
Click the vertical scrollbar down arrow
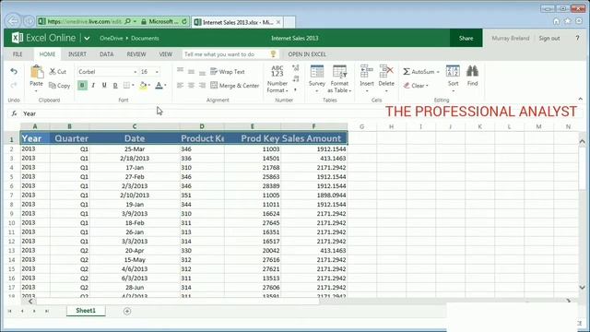coord(582,287)
